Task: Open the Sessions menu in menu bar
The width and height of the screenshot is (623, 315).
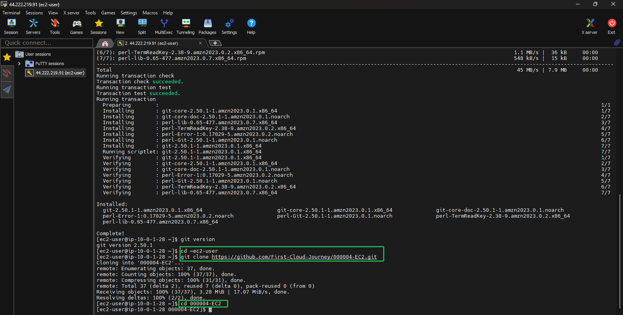Action: click(34, 13)
